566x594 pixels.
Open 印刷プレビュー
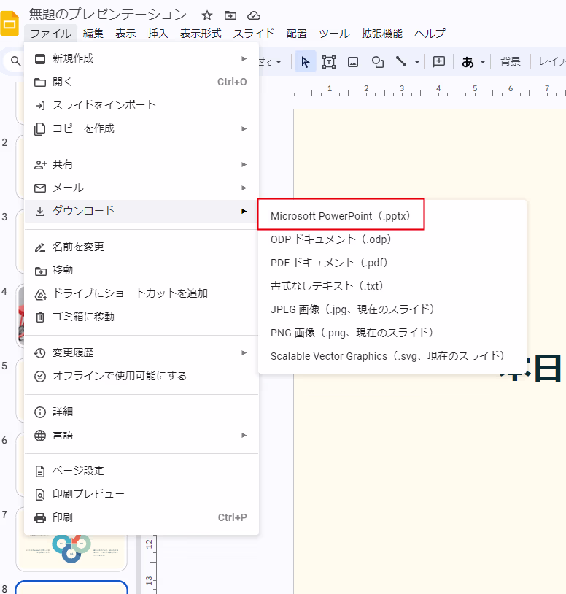141,494
